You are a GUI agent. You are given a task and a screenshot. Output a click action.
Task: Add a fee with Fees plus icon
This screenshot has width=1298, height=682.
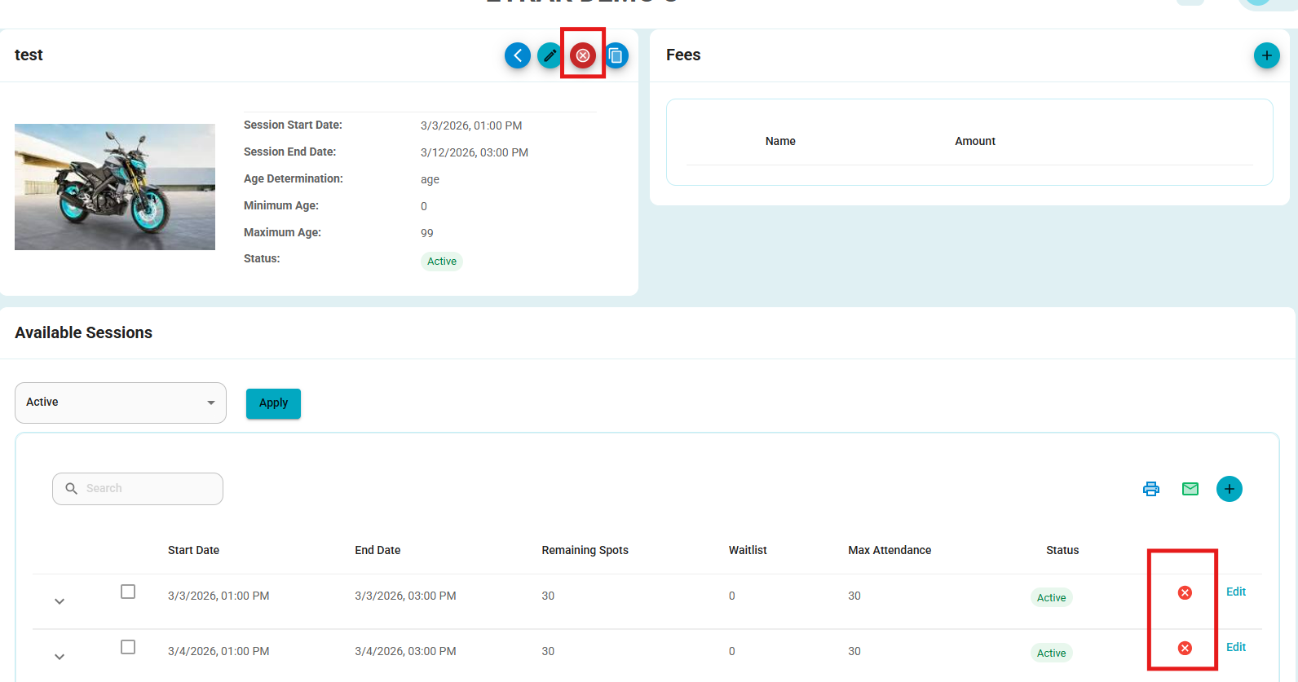tap(1266, 55)
